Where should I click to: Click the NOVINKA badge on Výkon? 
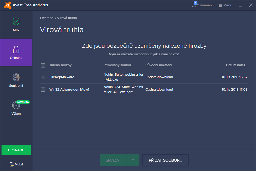click(23, 102)
